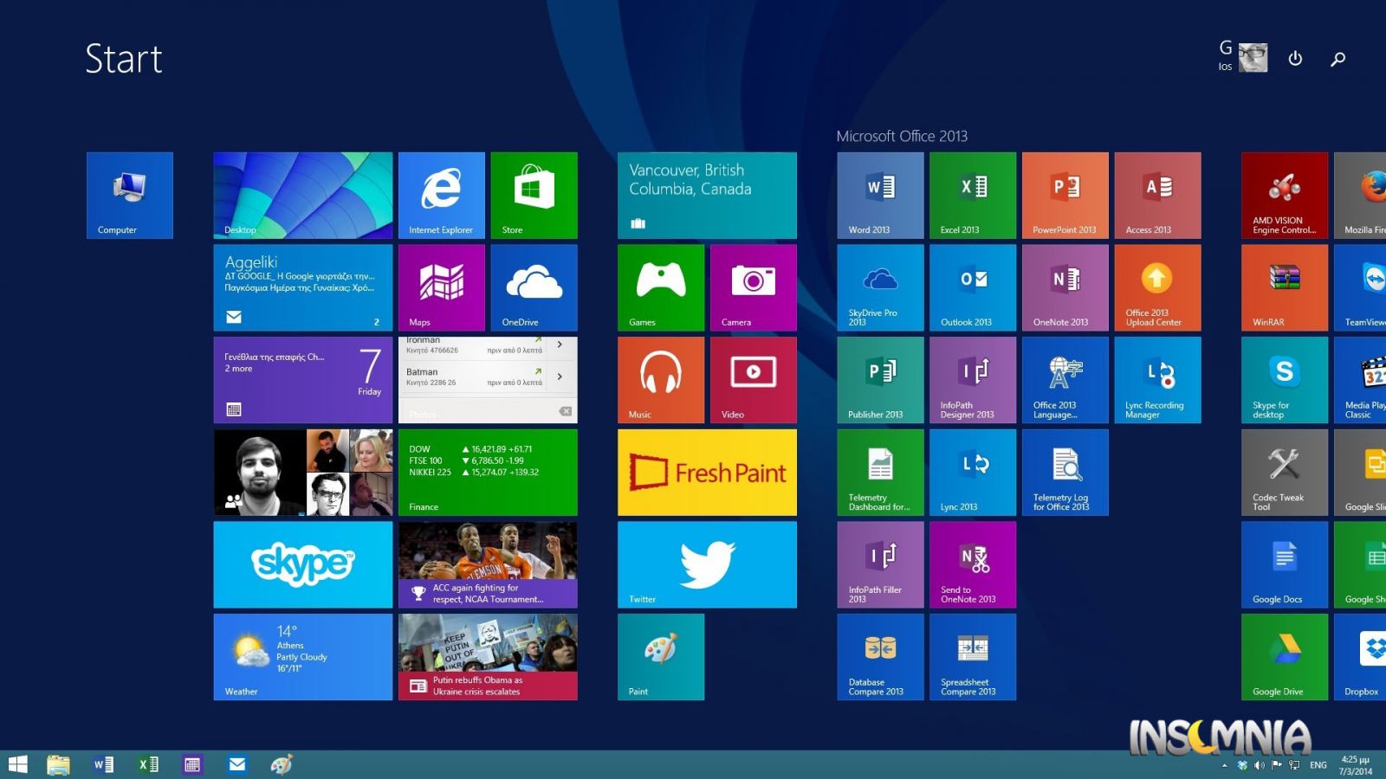
Task: Open InfoPath Designer 2013
Action: pos(973,380)
